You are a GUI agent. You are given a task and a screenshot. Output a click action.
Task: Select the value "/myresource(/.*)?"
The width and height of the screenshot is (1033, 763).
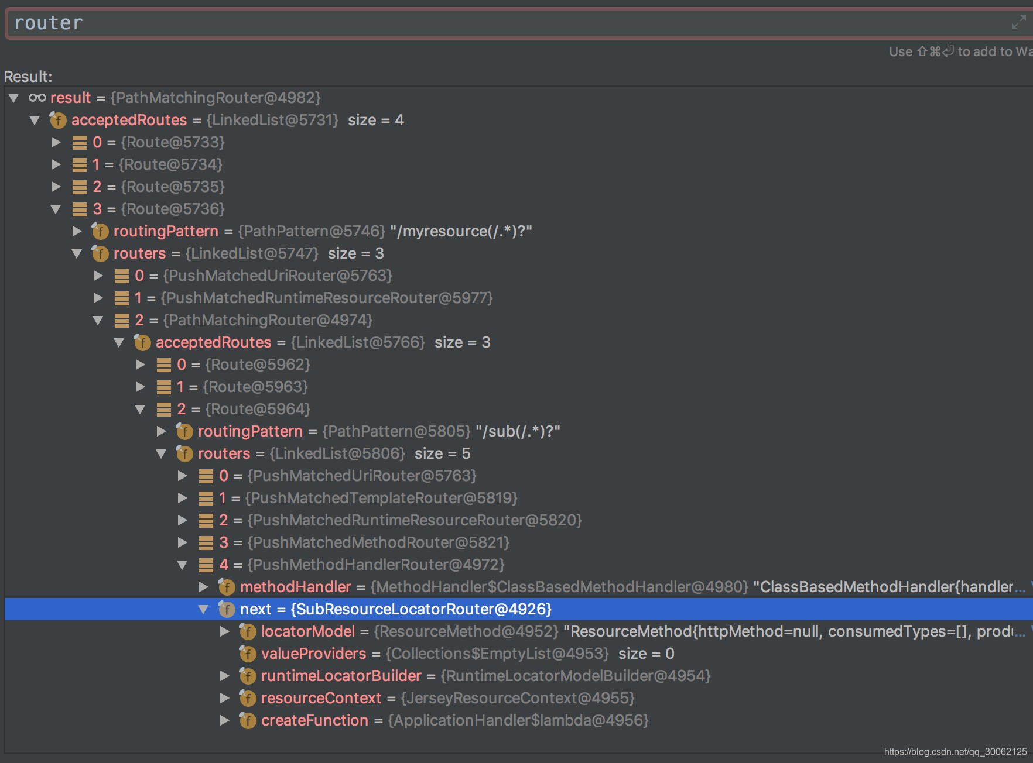461,231
